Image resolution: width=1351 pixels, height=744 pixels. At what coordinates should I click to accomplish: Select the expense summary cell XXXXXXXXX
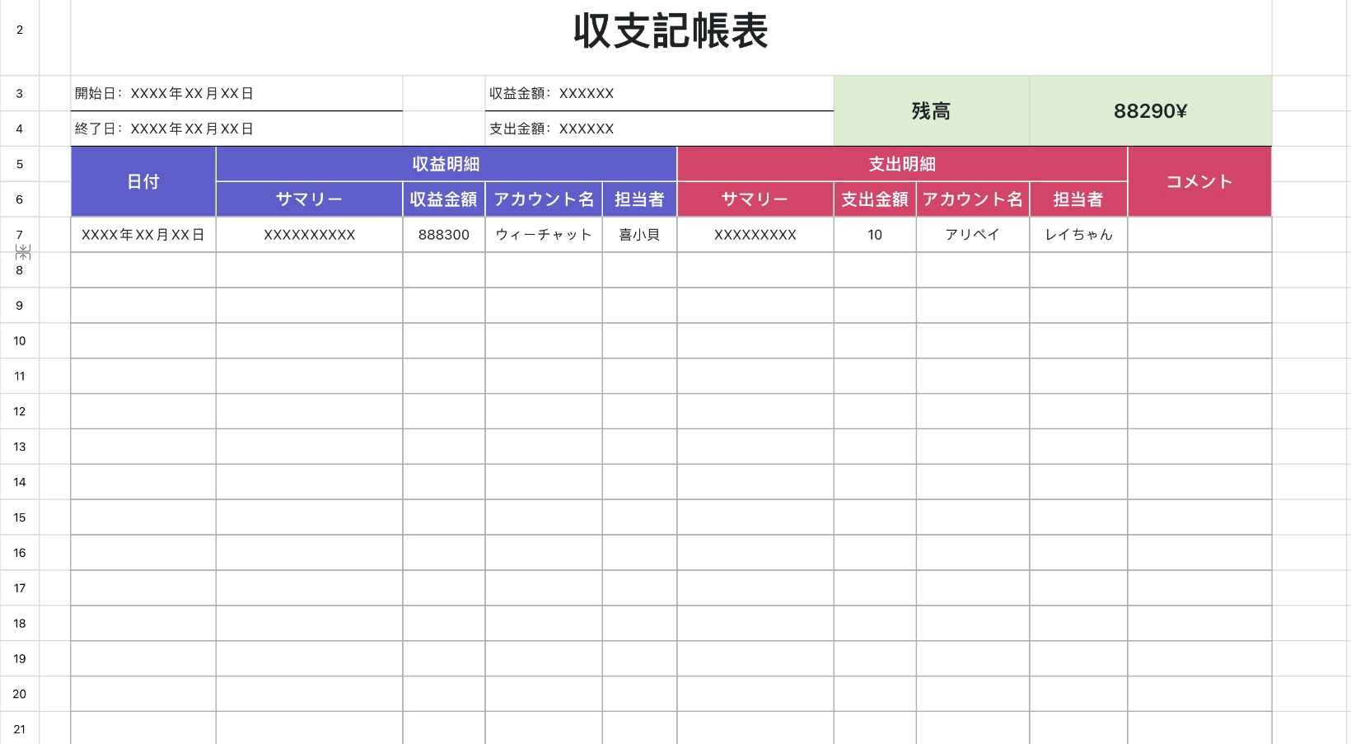pyautogui.click(x=755, y=235)
